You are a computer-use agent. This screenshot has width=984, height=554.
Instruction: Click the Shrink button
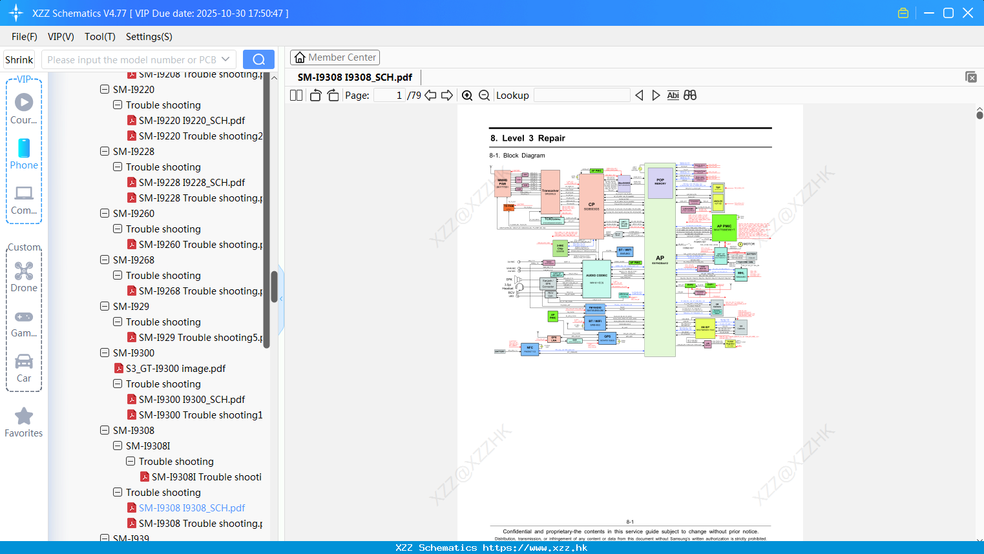[x=19, y=59]
